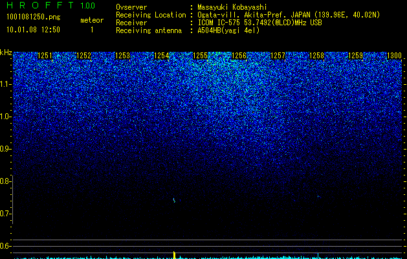Click the meteor echo spot near 1254
This screenshot has width=407, height=259.
[x=174, y=200]
